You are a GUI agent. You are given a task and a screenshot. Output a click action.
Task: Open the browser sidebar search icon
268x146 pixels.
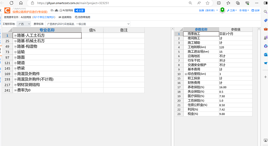[x=265, y=12]
